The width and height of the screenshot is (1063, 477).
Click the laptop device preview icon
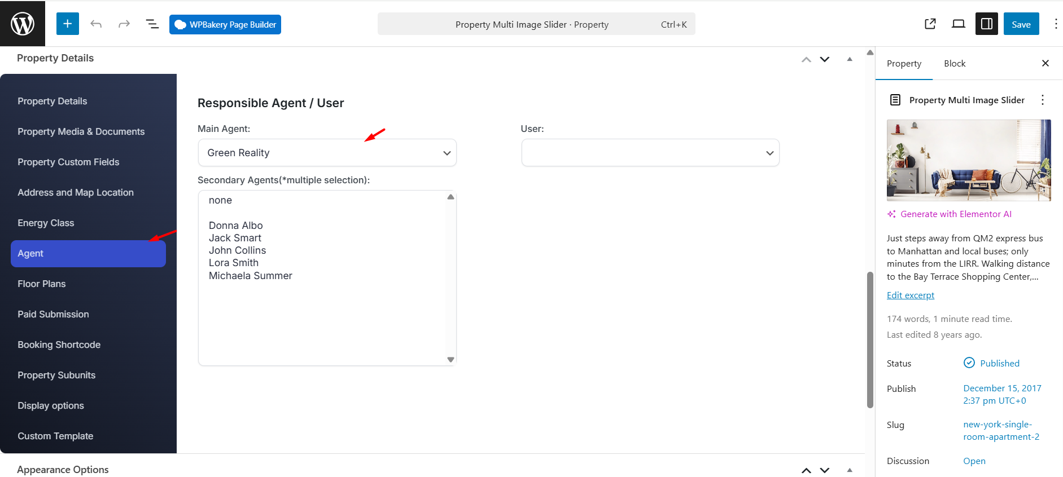pyautogui.click(x=959, y=24)
